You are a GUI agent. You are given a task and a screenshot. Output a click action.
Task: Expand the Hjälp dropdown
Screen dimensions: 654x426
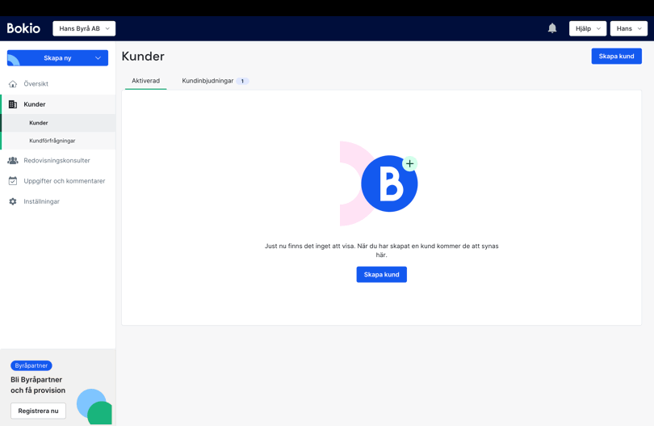coord(588,28)
